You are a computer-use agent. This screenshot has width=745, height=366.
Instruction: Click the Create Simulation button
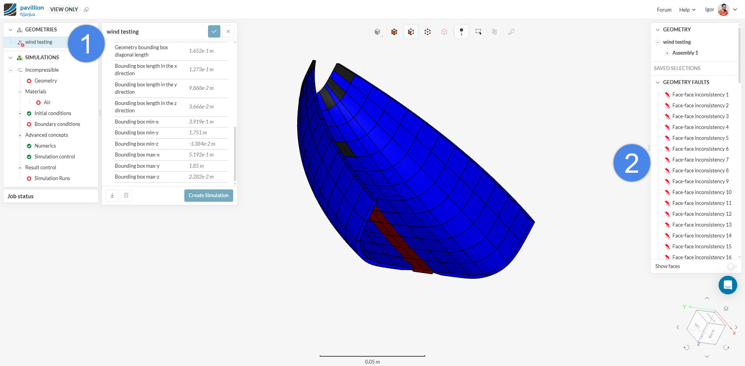(208, 196)
